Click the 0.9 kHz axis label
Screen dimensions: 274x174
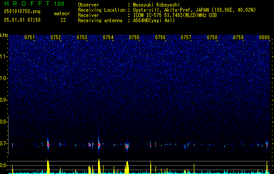click(x=3, y=100)
